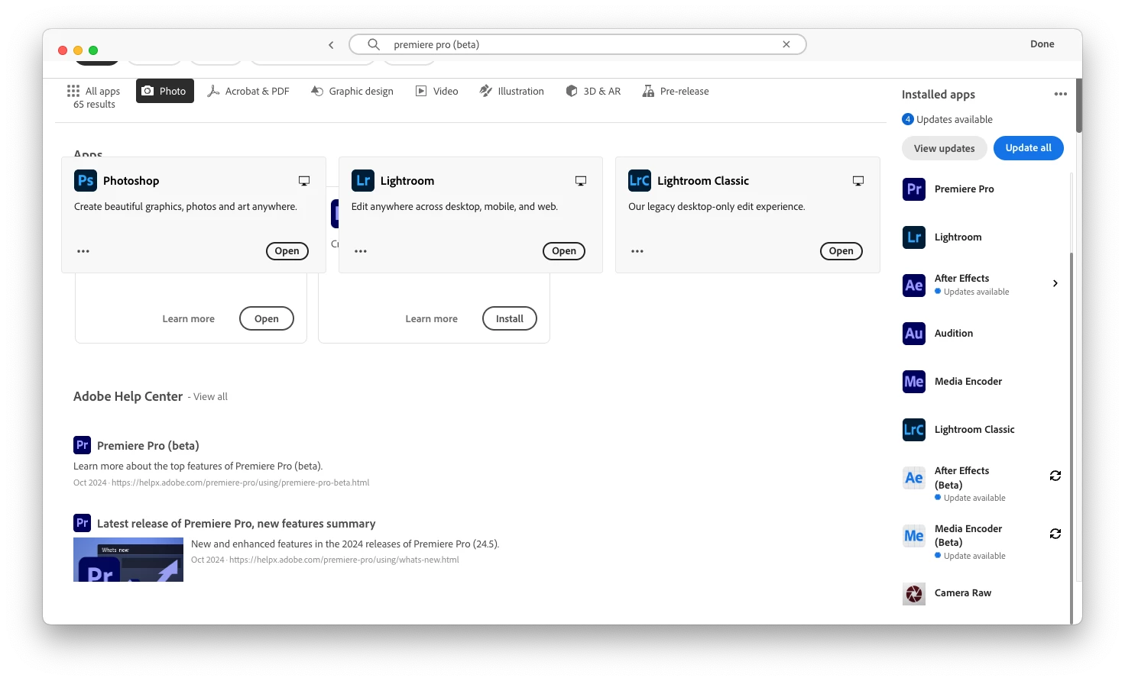Click Lightroom Classic icon in Installed apps
1125x681 pixels.
pyautogui.click(x=914, y=430)
